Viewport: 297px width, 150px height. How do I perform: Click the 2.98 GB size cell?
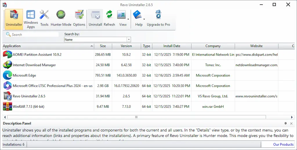pos(103,86)
